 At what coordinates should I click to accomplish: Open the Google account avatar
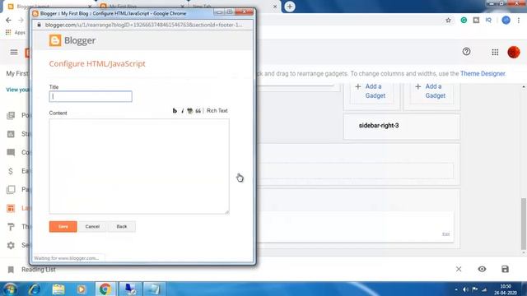coord(514,53)
